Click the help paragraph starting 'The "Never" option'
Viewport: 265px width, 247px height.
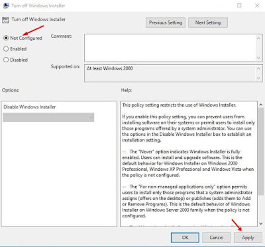188,164
